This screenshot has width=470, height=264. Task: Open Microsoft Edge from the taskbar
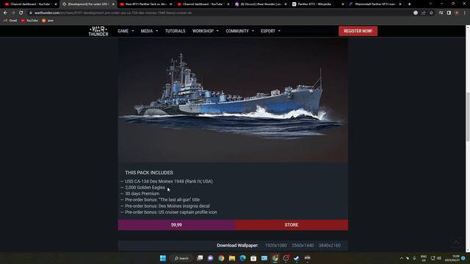point(243,258)
